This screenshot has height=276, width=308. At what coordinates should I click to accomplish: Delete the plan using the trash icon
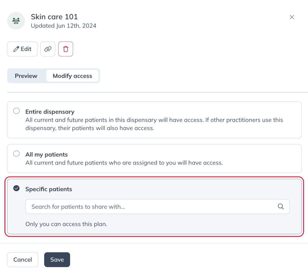click(66, 49)
